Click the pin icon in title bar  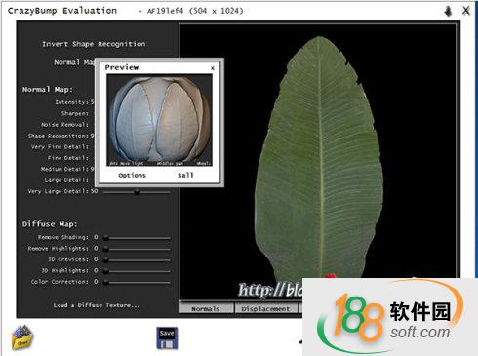pyautogui.click(x=448, y=11)
